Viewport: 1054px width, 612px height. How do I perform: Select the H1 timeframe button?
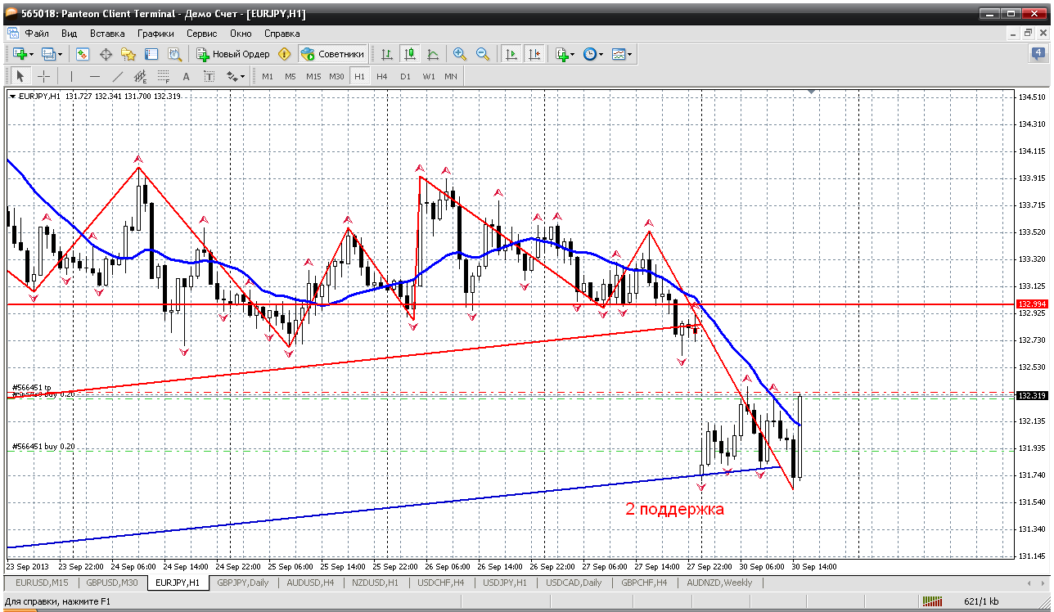click(x=359, y=76)
